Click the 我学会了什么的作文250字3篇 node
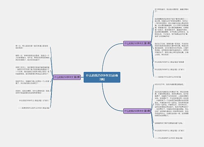The width and height of the screenshot is (204, 147). point(168,77)
